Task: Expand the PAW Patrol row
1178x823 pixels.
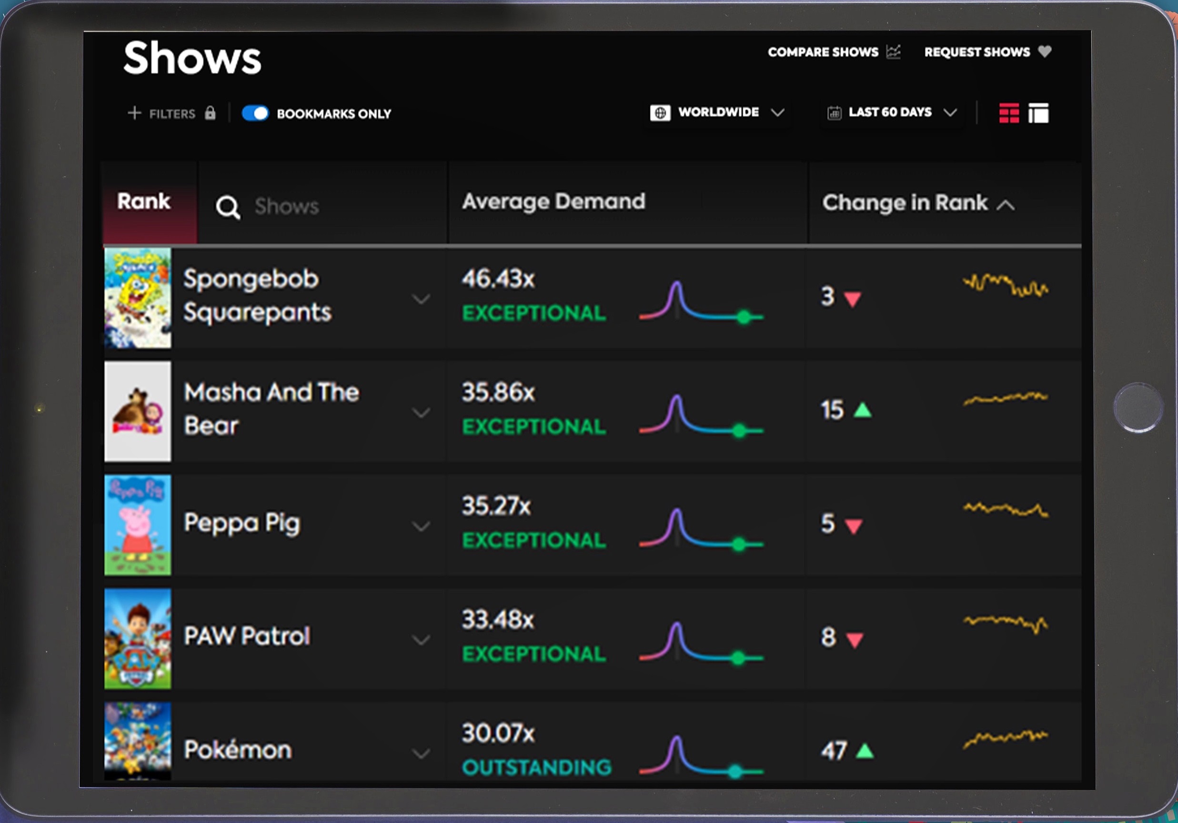Action: coord(421,640)
